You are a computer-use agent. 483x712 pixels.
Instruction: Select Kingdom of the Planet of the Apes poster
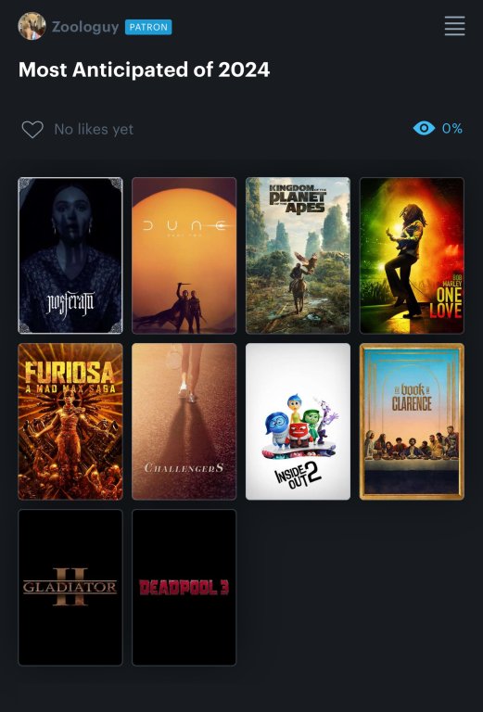pos(298,256)
